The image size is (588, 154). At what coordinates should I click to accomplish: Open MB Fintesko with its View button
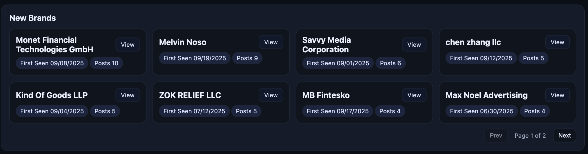point(414,95)
